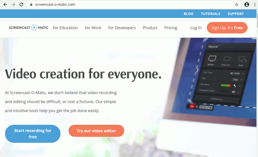Reload the page with the refresh icon

21,4
